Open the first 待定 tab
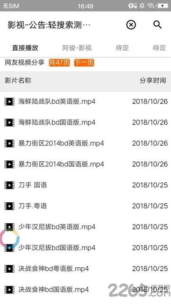 tap(122, 48)
